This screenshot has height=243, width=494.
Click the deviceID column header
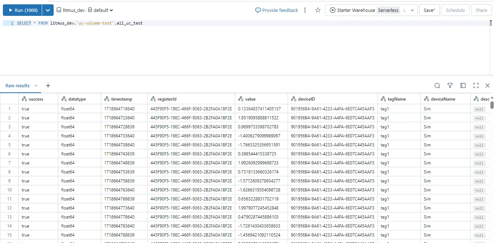pos(333,99)
